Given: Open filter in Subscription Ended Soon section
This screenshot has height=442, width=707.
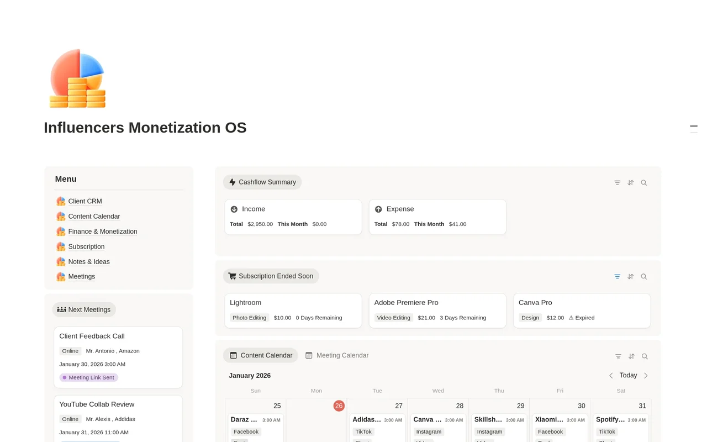Looking at the screenshot, I should coord(618,276).
